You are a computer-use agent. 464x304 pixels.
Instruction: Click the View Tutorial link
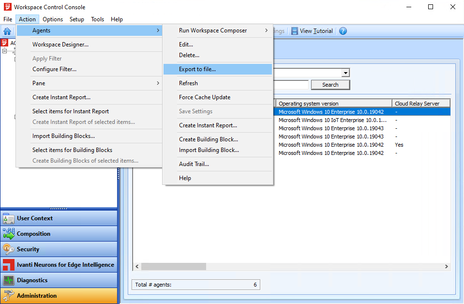click(316, 31)
